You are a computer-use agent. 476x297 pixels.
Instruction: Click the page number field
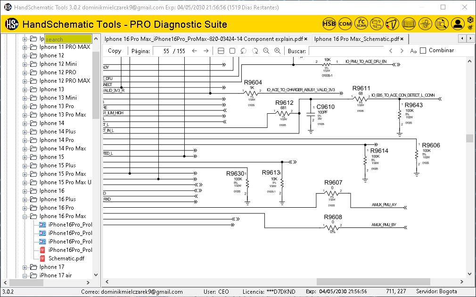(162, 51)
